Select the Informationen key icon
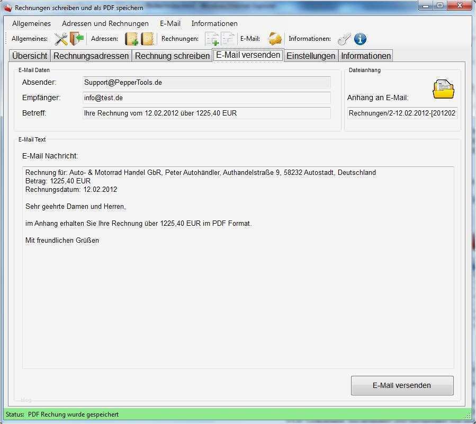The height and width of the screenshot is (424, 476). 344,39
